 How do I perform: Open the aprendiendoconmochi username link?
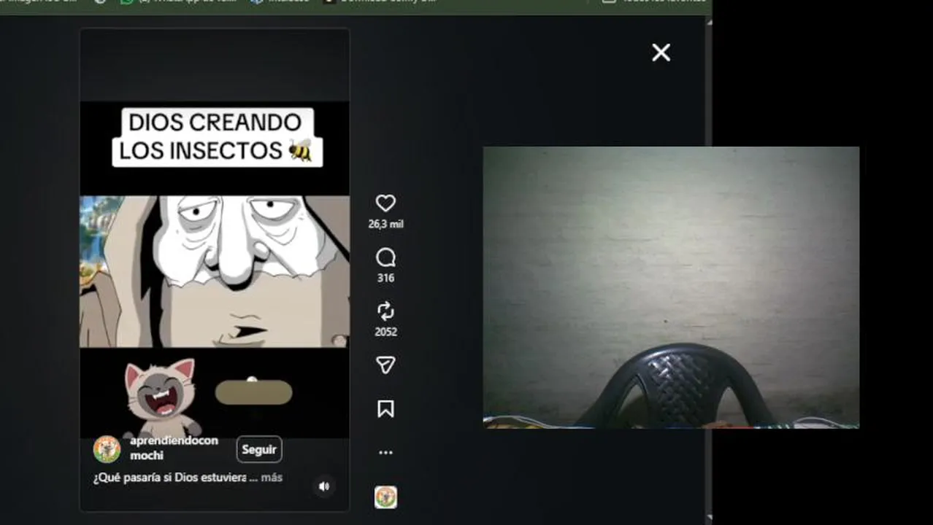174,448
